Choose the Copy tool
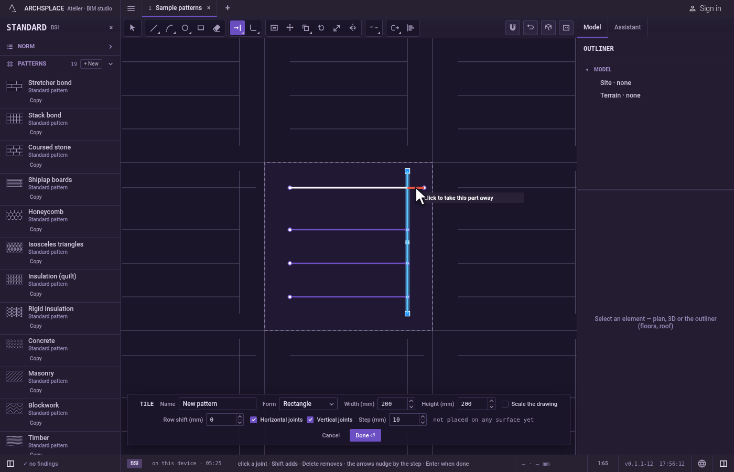Screen dimensions: 734x472 click(x=306, y=28)
